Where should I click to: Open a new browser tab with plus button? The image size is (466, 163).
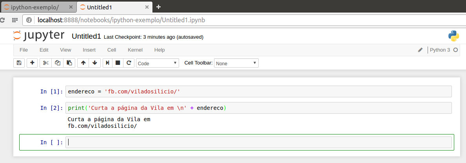[x=158, y=7]
